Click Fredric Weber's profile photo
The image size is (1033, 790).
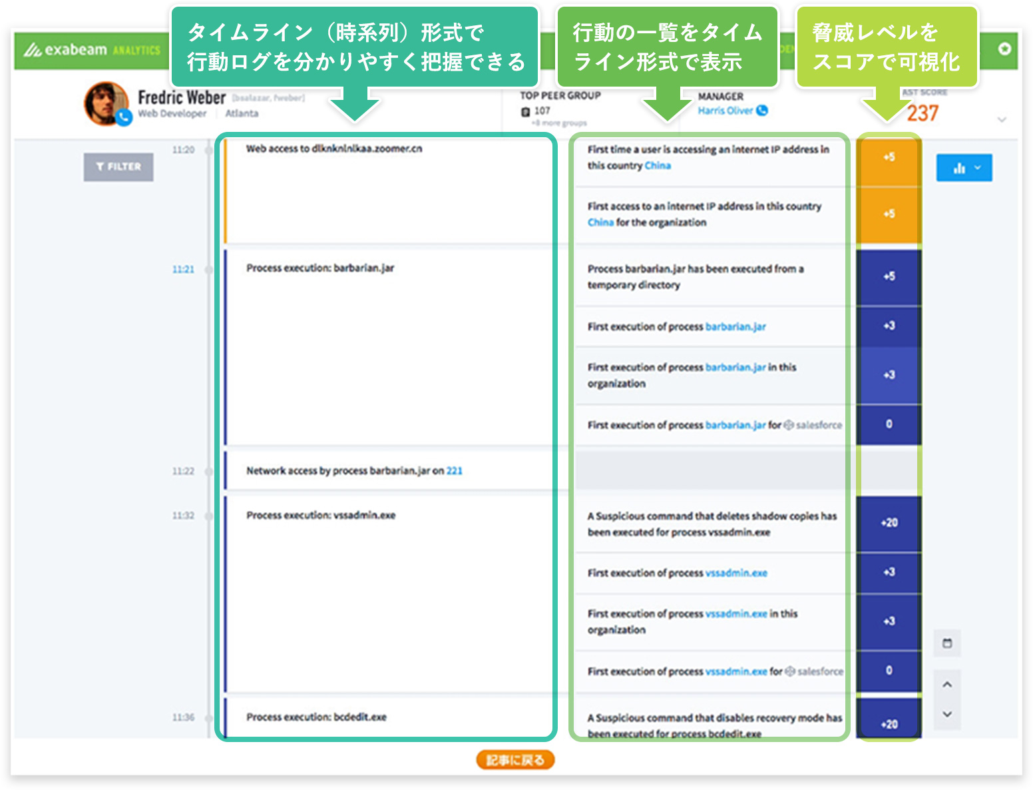click(x=104, y=102)
